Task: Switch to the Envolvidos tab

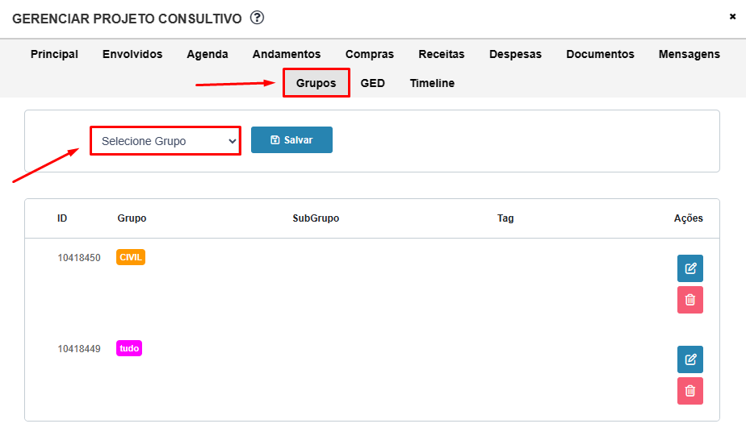Action: coord(132,54)
